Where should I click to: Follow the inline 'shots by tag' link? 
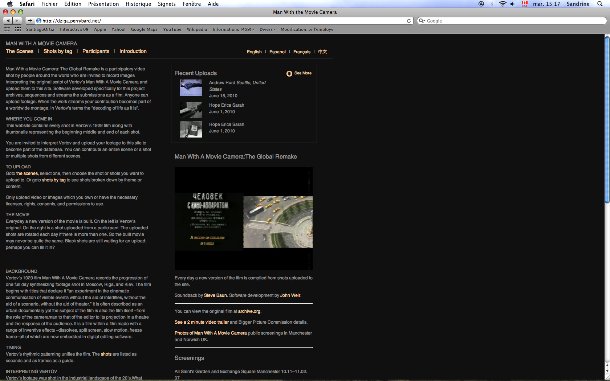click(x=54, y=180)
